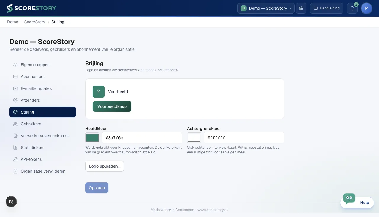Image resolution: width=379 pixels, height=217 pixels.
Task: View Statistieken in sidebar
Action: click(43, 148)
